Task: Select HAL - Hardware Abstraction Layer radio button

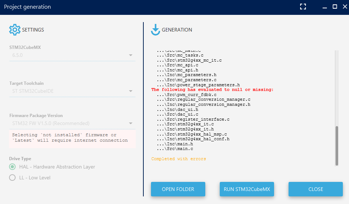Action: pyautogui.click(x=12, y=167)
